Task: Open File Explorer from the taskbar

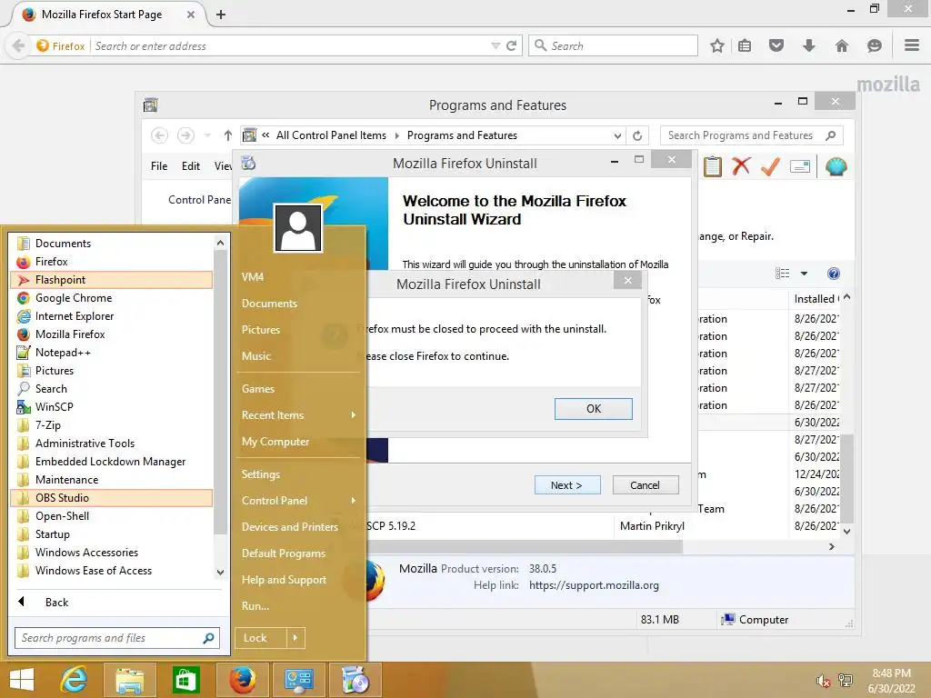Action: tap(129, 680)
